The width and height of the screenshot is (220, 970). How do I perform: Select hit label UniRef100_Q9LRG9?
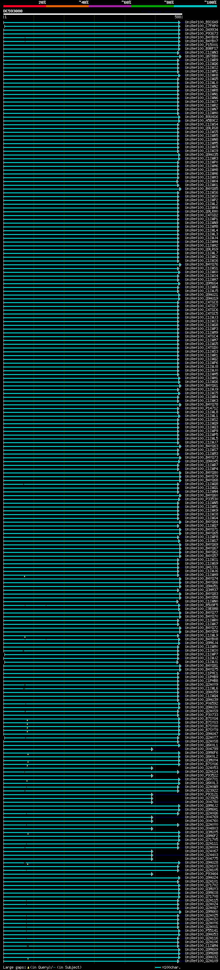(x=201, y=249)
